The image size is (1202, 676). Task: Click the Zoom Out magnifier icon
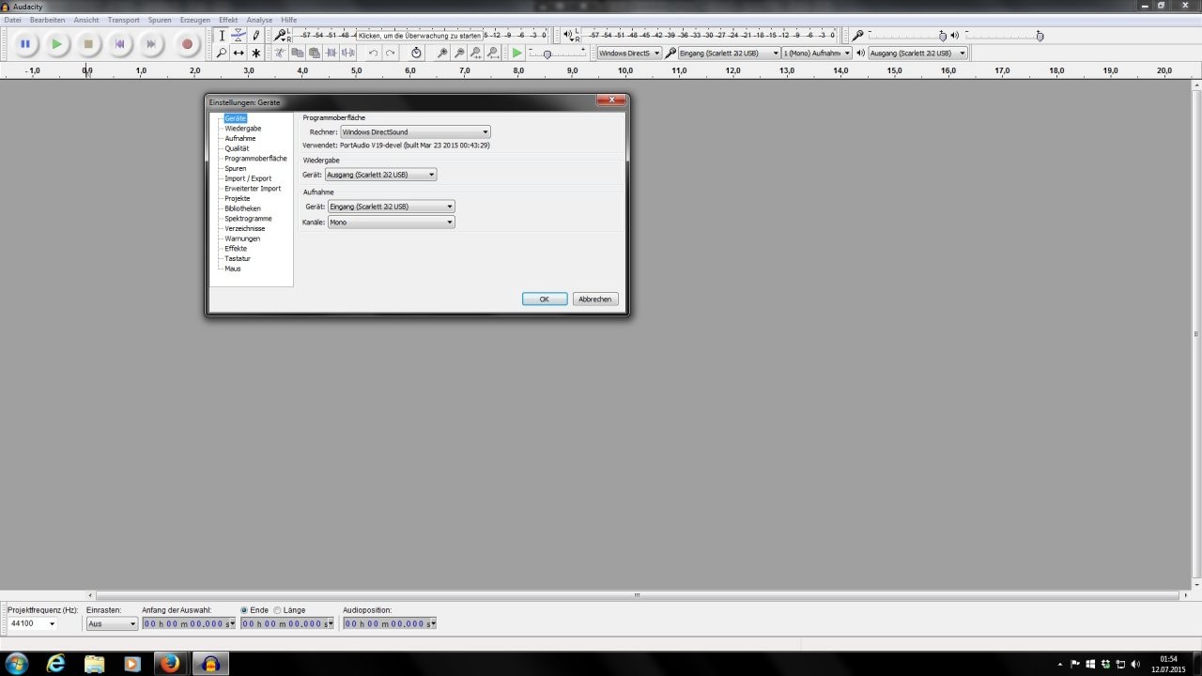(459, 54)
